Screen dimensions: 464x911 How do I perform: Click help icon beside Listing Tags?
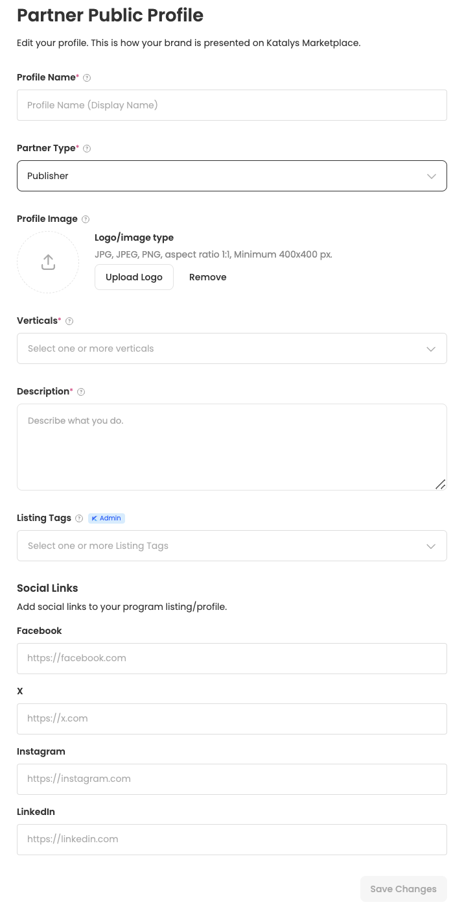79,518
